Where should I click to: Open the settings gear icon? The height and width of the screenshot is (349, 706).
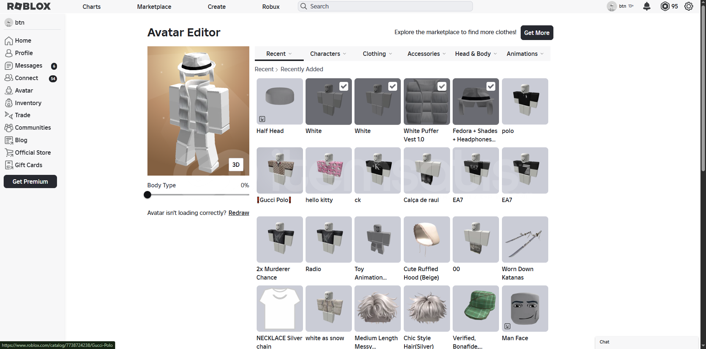pos(689,6)
